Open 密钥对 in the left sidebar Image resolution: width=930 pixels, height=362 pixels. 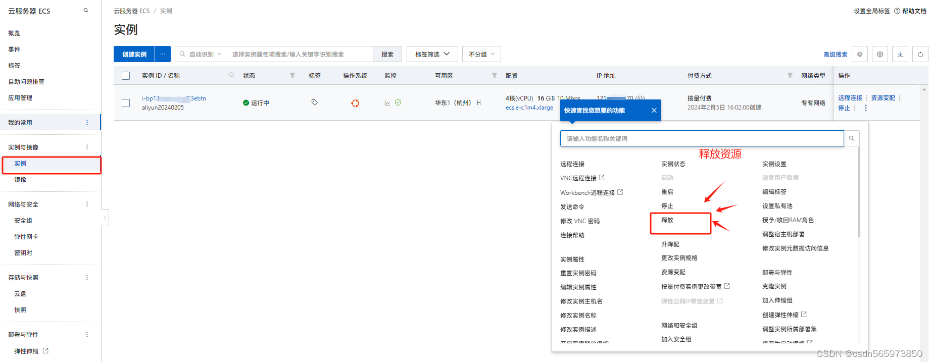point(23,253)
